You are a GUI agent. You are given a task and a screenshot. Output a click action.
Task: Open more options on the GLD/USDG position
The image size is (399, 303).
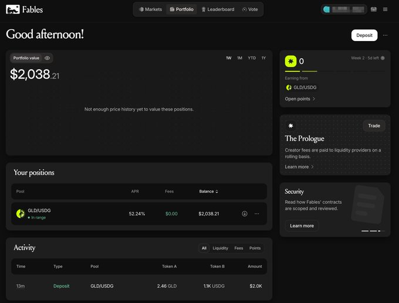click(257, 214)
